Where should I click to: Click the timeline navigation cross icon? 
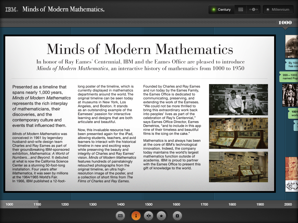coord(149,216)
